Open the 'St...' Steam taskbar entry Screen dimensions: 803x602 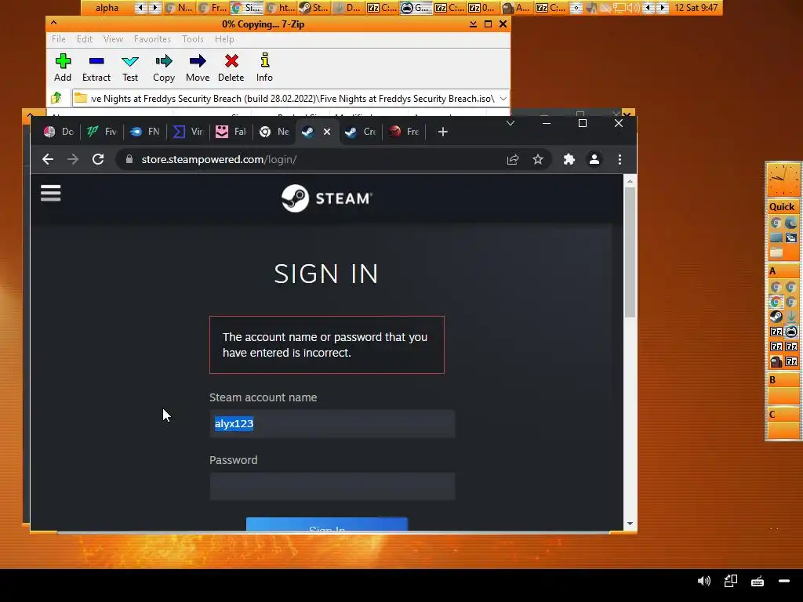314,8
